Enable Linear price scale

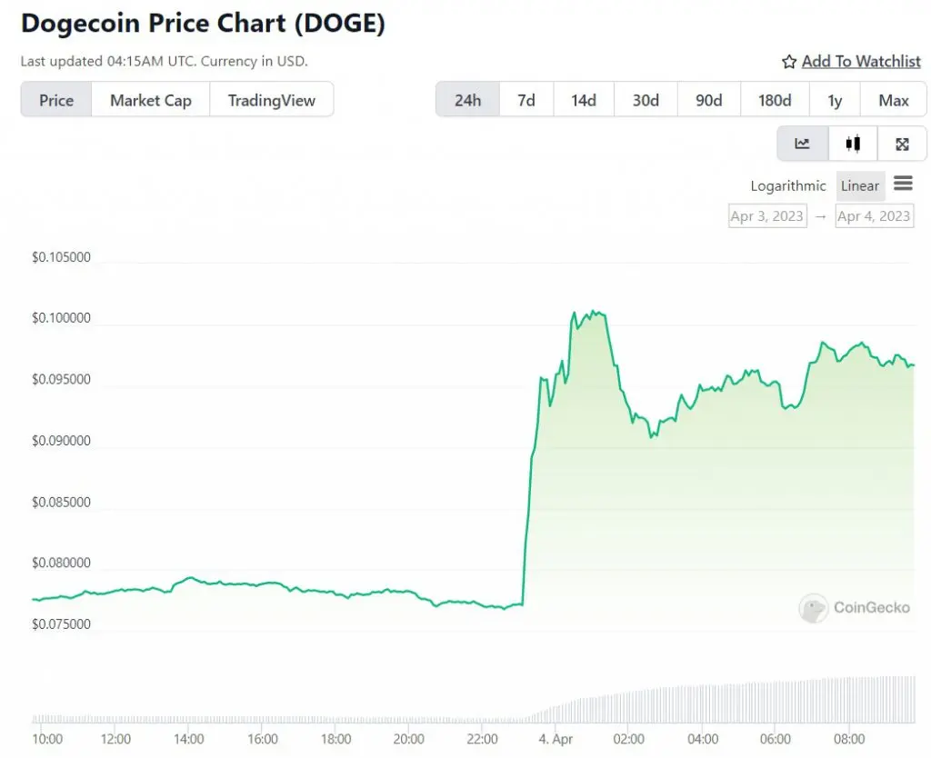[859, 185]
